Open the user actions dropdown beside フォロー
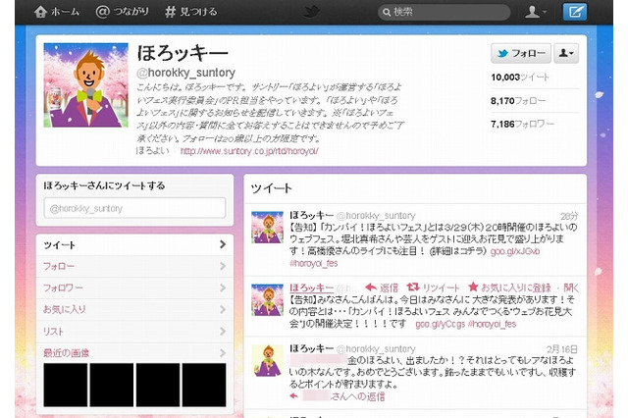 coord(566,53)
